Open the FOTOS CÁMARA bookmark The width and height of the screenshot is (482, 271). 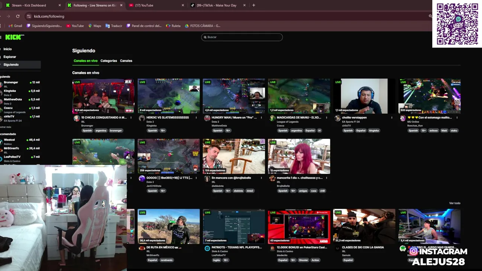[x=203, y=26]
